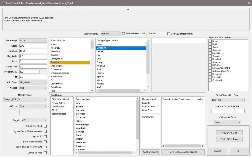
Task: Click the Remove Selected Conditional button
Action: (183, 152)
